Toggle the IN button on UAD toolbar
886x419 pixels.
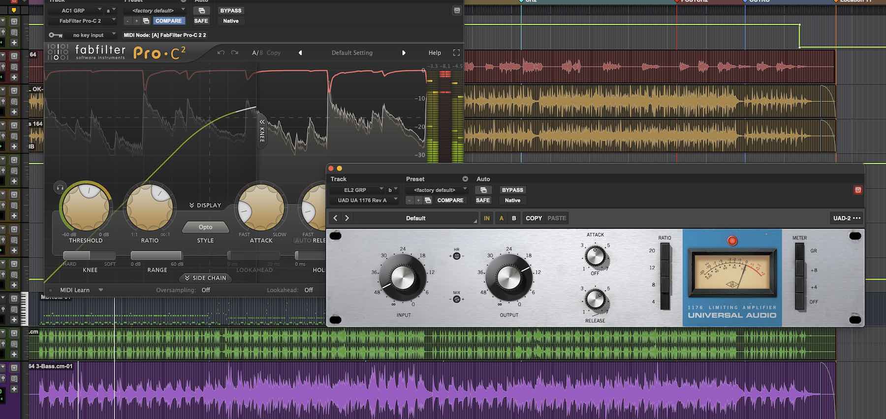point(487,218)
